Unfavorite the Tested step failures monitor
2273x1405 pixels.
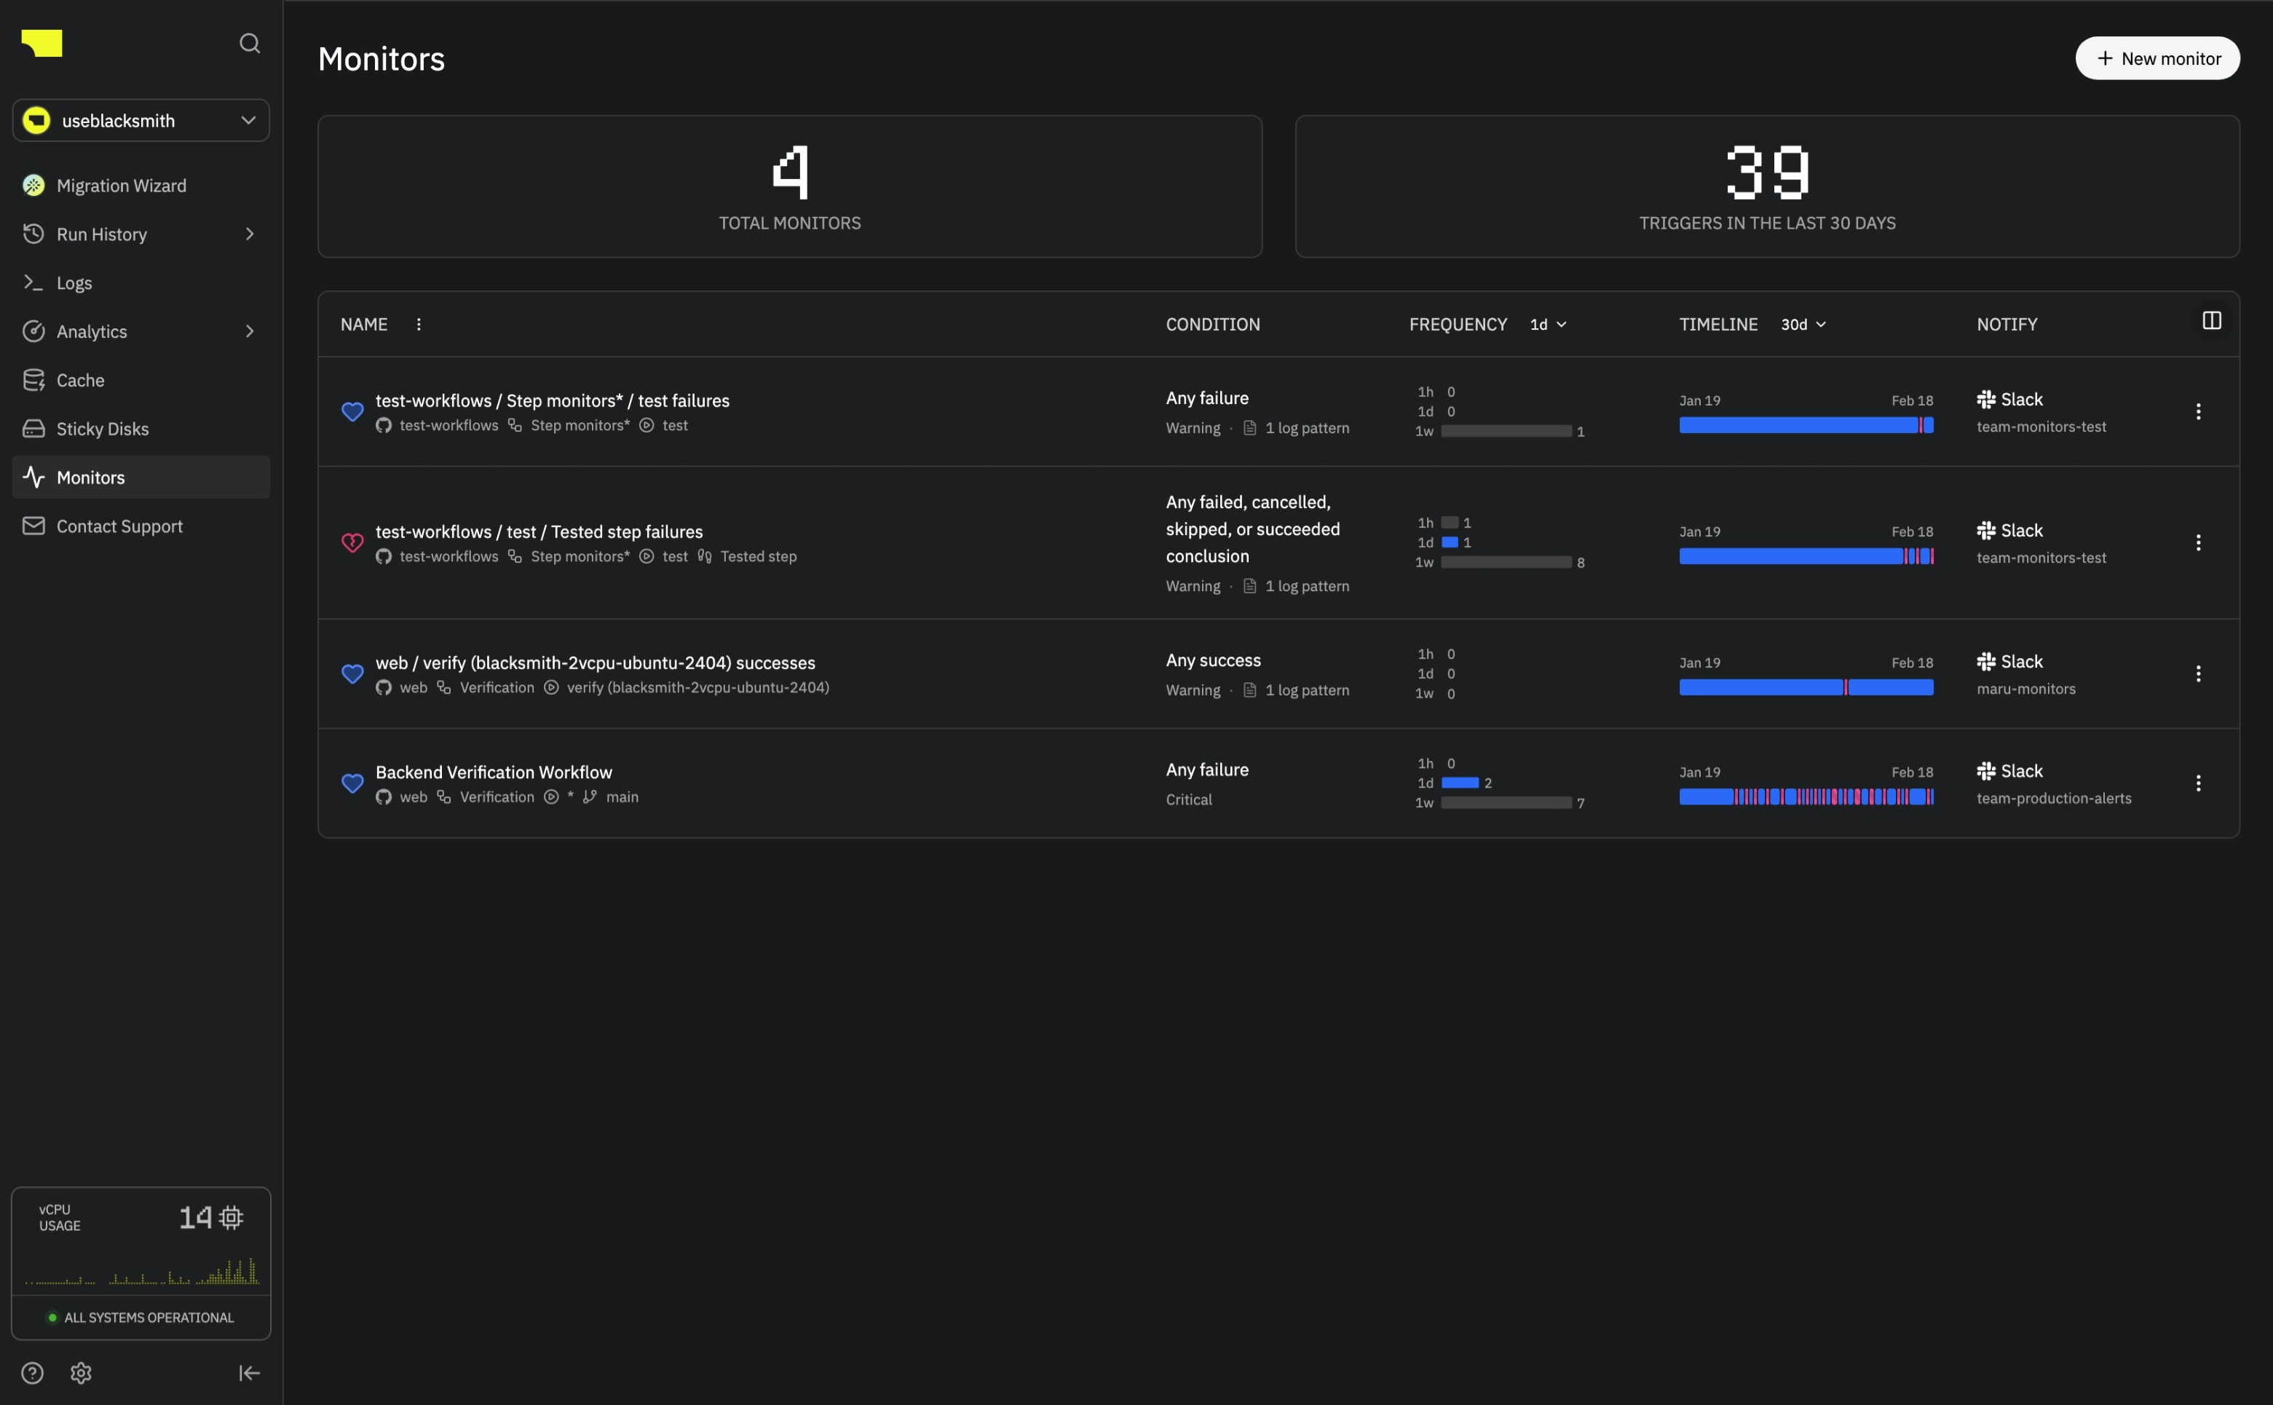pyautogui.click(x=352, y=542)
